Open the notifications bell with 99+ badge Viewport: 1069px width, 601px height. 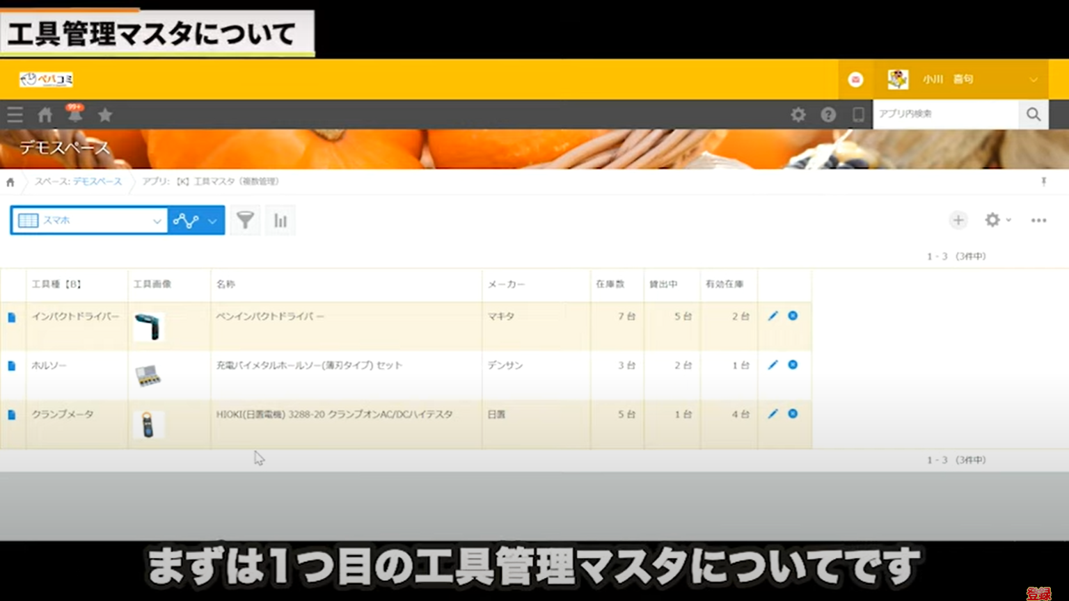(x=75, y=115)
